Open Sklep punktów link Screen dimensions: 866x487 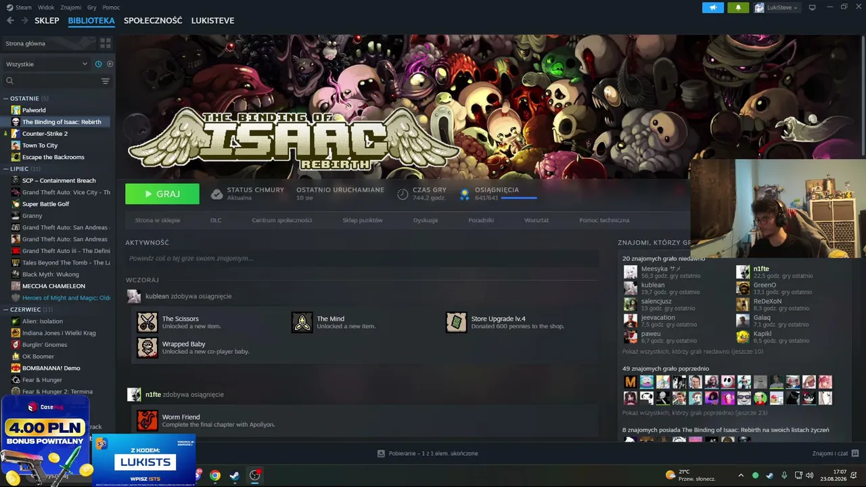[363, 221]
